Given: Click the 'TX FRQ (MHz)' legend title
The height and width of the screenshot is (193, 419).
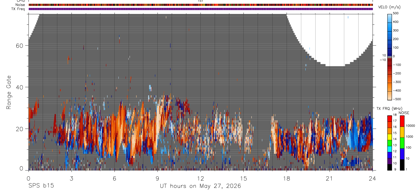Looking at the screenshot, I should [389, 109].
